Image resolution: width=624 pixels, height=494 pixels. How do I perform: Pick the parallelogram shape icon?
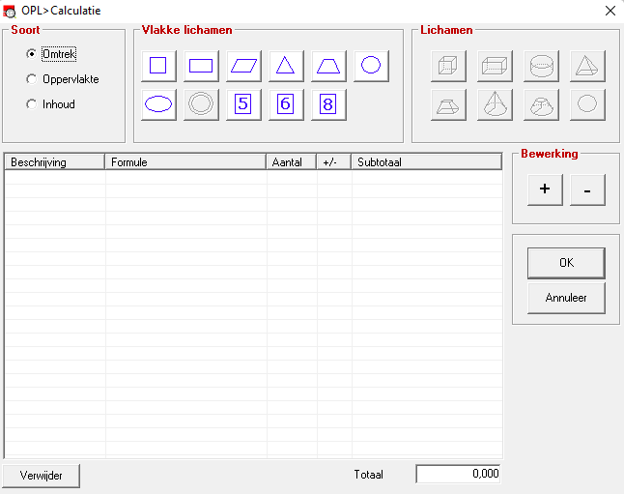244,66
